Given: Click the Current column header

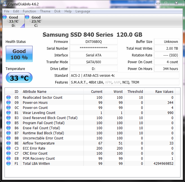Looking at the screenshot, I should click(94, 92).
